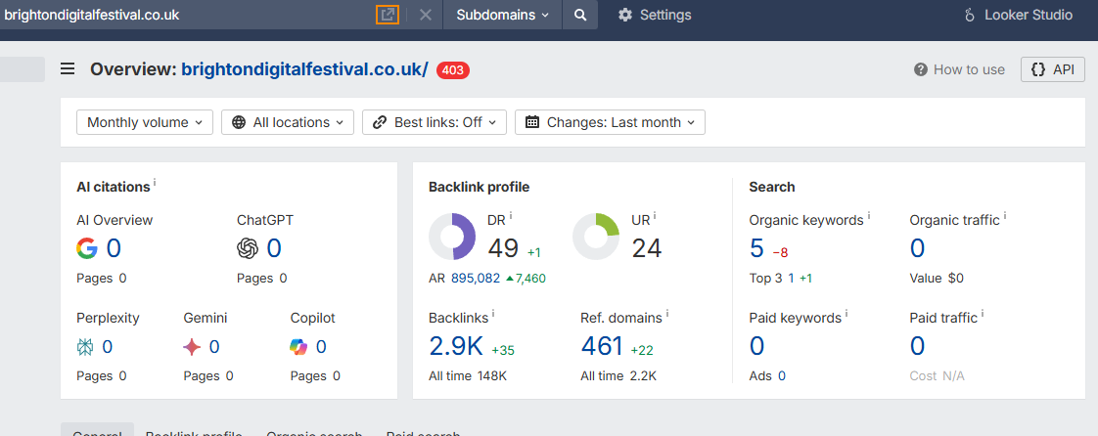Show the AI citations info tooltip icon

pos(155,182)
